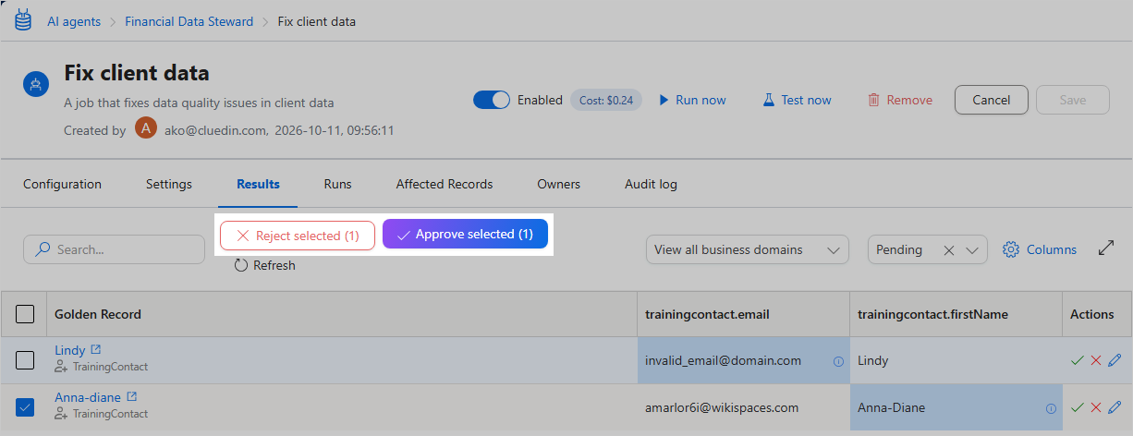
Task: Click the Lindy firstName cell
Action: click(x=956, y=360)
